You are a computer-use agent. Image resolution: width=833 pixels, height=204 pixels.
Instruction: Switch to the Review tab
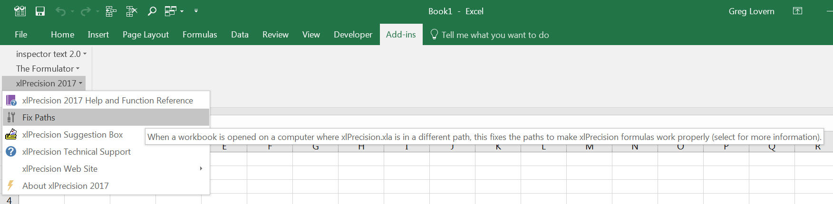[x=275, y=35]
